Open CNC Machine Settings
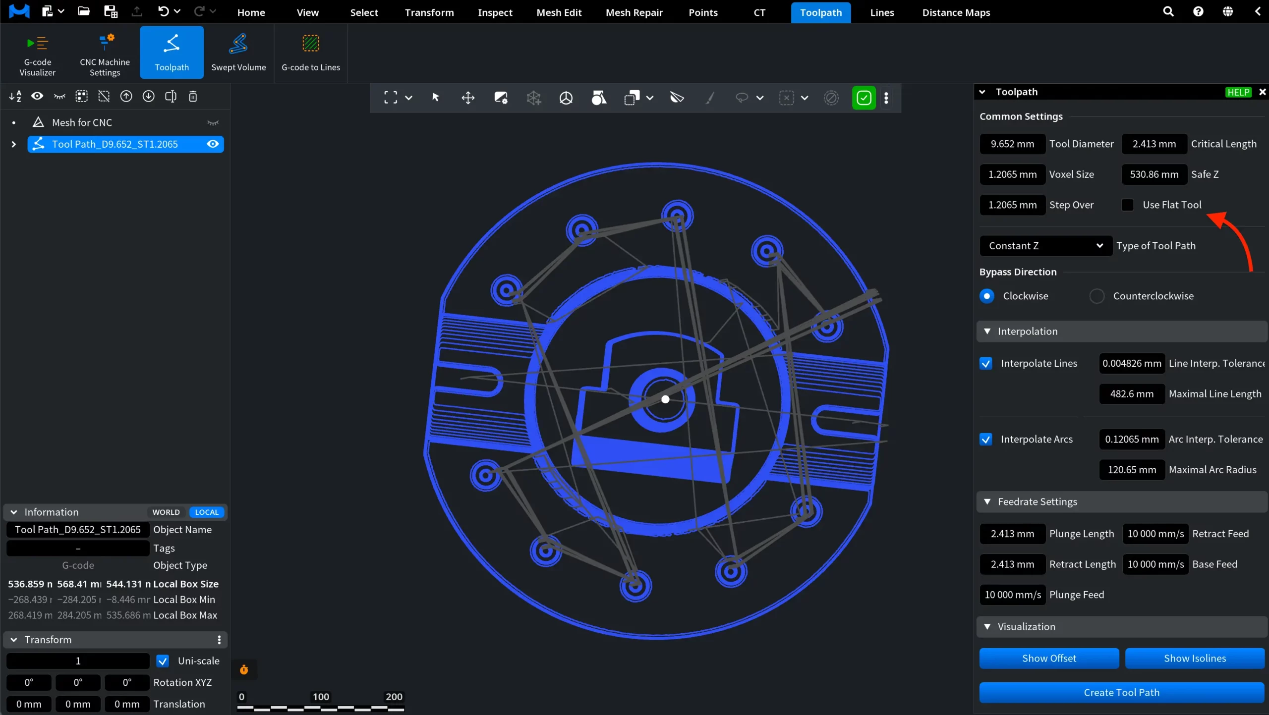This screenshot has height=715, width=1269. point(105,53)
